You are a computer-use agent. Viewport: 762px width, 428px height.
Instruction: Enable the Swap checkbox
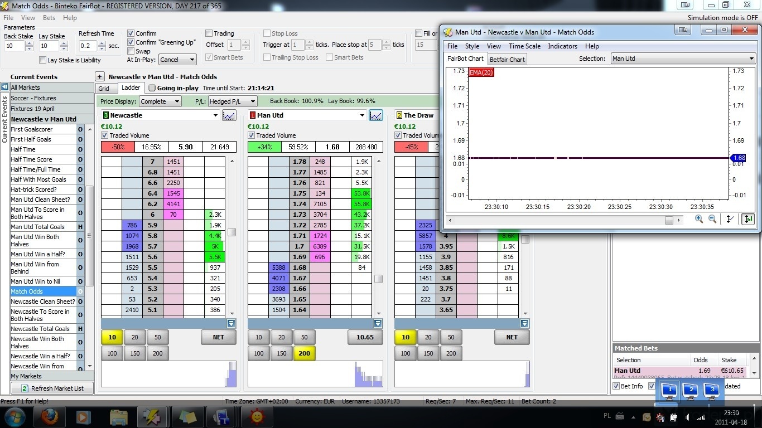(131, 51)
